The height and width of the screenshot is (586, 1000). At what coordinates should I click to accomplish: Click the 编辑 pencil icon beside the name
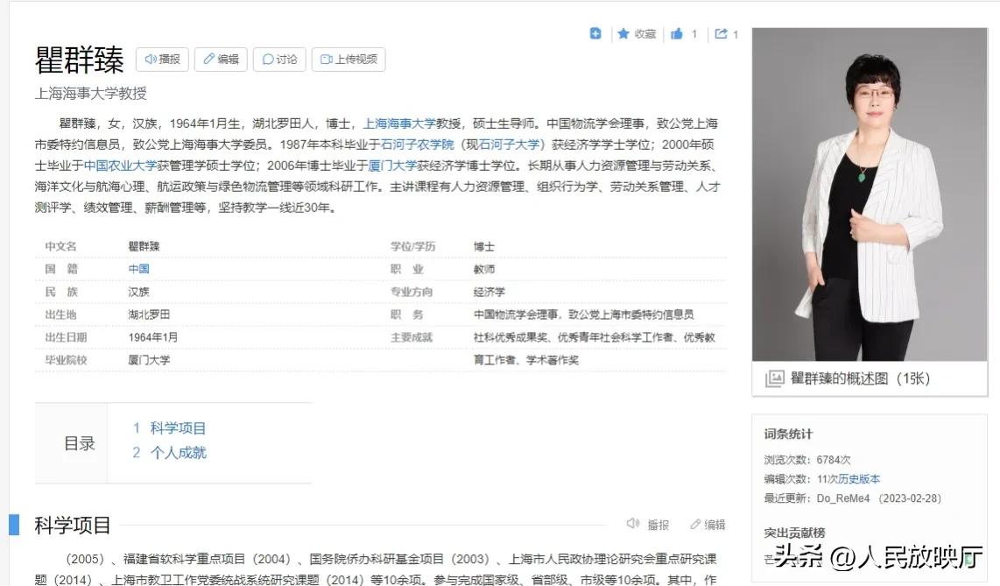point(209,59)
